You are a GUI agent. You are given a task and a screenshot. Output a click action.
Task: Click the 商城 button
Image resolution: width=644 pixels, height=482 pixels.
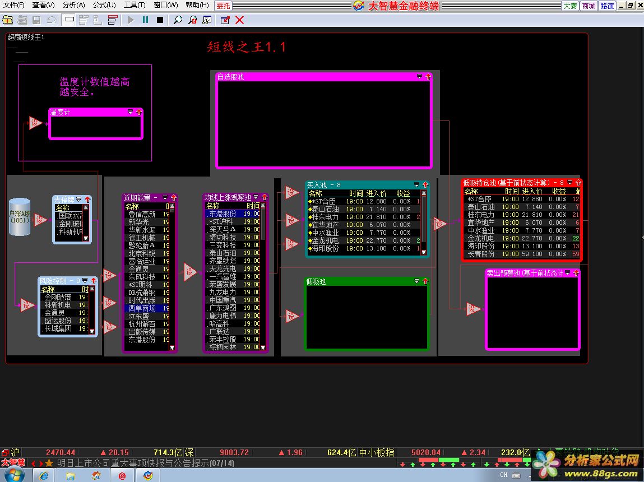tap(589, 6)
